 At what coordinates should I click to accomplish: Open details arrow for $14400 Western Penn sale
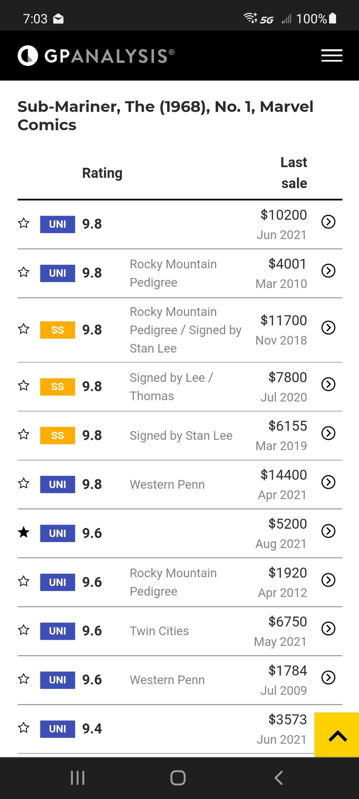click(328, 482)
